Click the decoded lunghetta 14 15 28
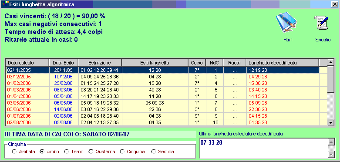 (x=283, y=96)
